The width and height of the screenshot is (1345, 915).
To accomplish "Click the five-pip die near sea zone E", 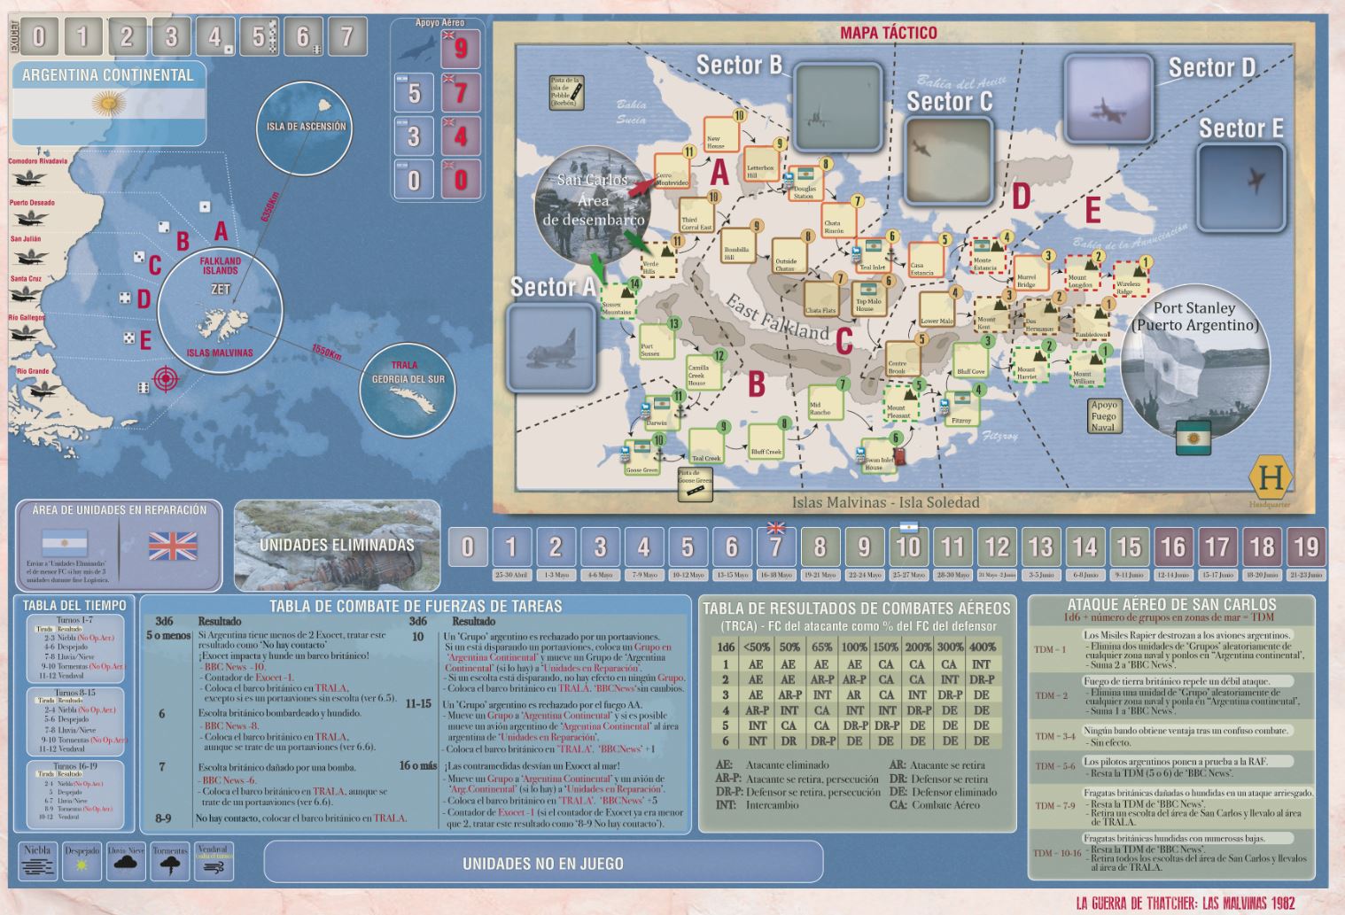I will click(x=129, y=337).
